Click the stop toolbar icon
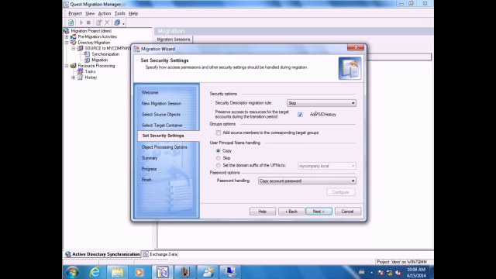496x279 pixels. 88,22
